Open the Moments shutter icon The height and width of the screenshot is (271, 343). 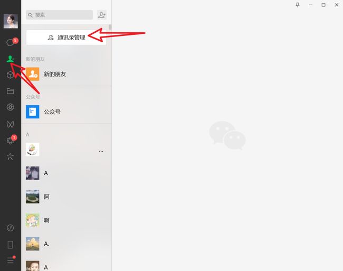pyautogui.click(x=10, y=107)
